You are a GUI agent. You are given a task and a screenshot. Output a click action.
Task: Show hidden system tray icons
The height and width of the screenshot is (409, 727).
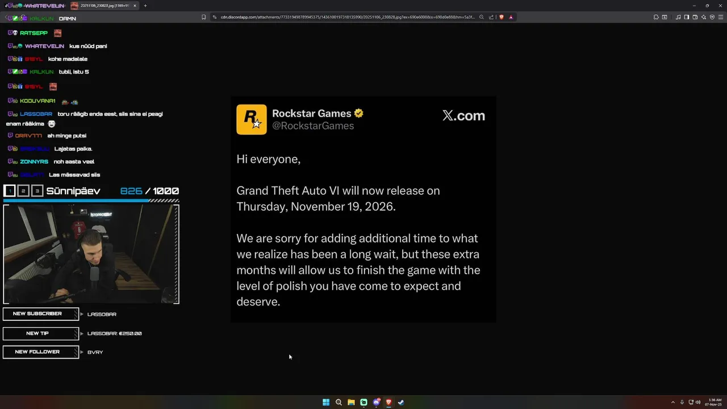click(673, 402)
